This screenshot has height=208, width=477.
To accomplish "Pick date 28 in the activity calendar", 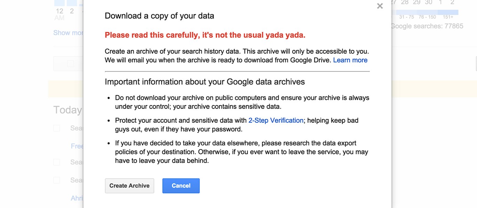I will point(405,2).
